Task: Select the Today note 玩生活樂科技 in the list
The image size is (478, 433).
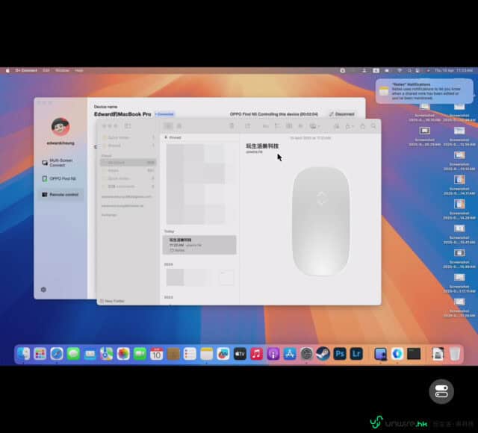Action: [x=199, y=245]
